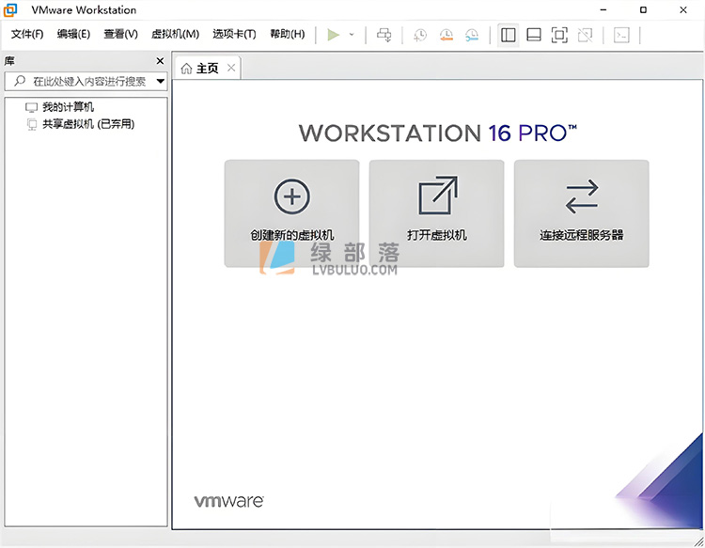Click the vmware logo at bottom
This screenshot has height=548, width=705.
(x=228, y=501)
